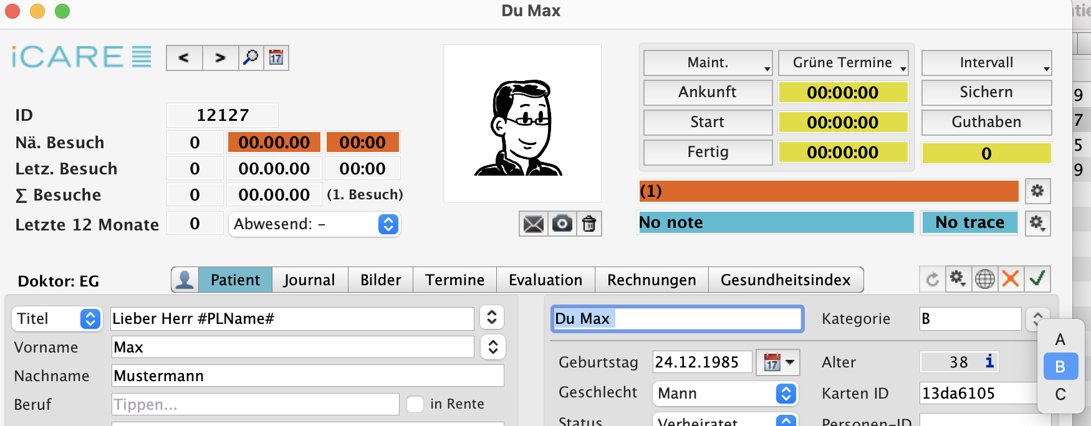The width and height of the screenshot is (1091, 426).
Task: Click the envelope email icon
Action: pos(533,224)
